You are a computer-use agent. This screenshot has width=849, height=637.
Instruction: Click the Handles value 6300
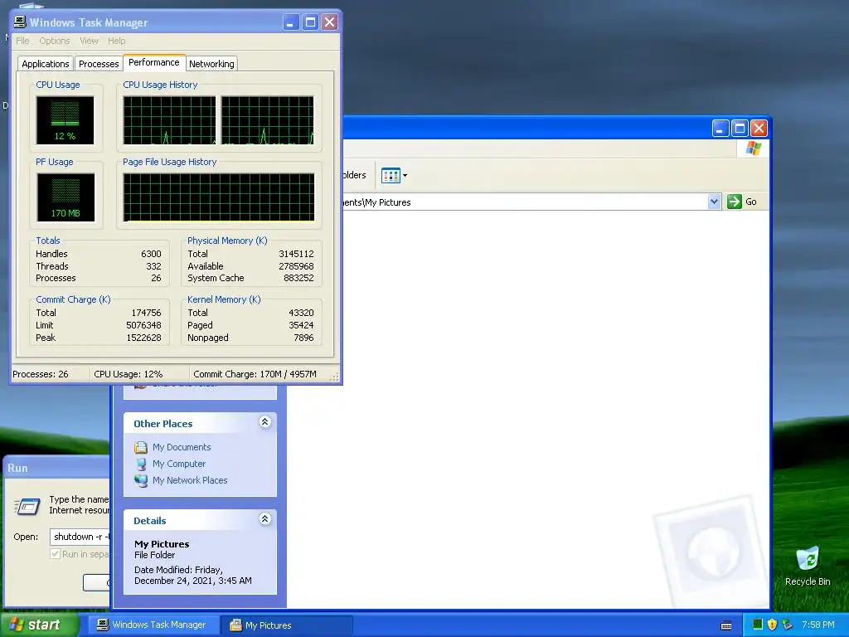(151, 254)
